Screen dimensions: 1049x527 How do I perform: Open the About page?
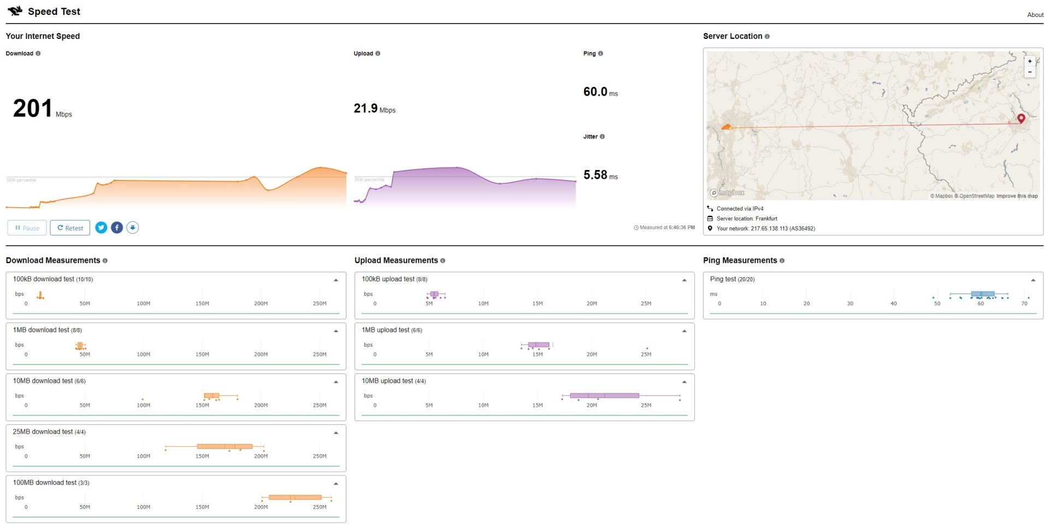(1035, 15)
